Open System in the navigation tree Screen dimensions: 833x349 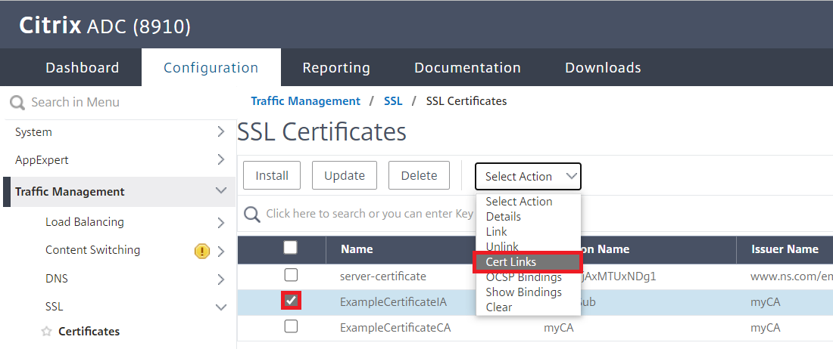click(33, 132)
